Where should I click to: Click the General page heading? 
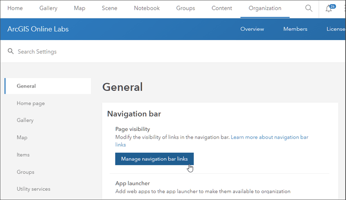pyautogui.click(x=122, y=87)
